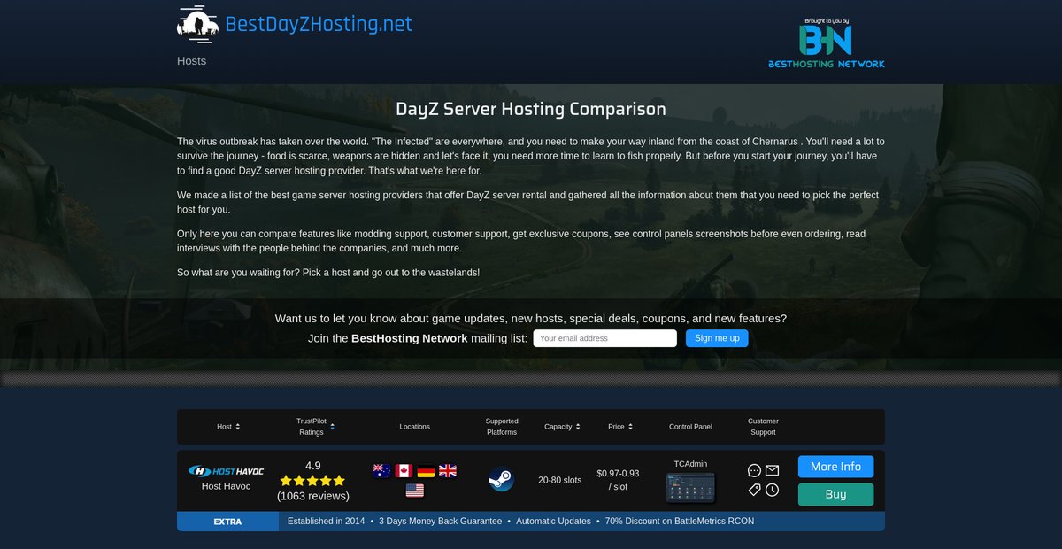Focus the 'Your email address' input field
Image resolution: width=1062 pixels, height=549 pixels.
tap(604, 338)
